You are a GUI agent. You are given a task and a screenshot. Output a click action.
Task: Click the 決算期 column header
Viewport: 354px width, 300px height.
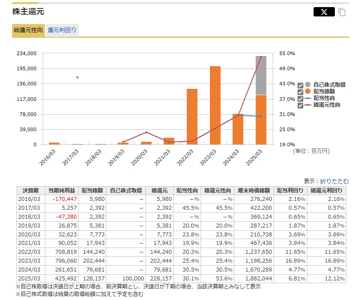tap(31, 191)
